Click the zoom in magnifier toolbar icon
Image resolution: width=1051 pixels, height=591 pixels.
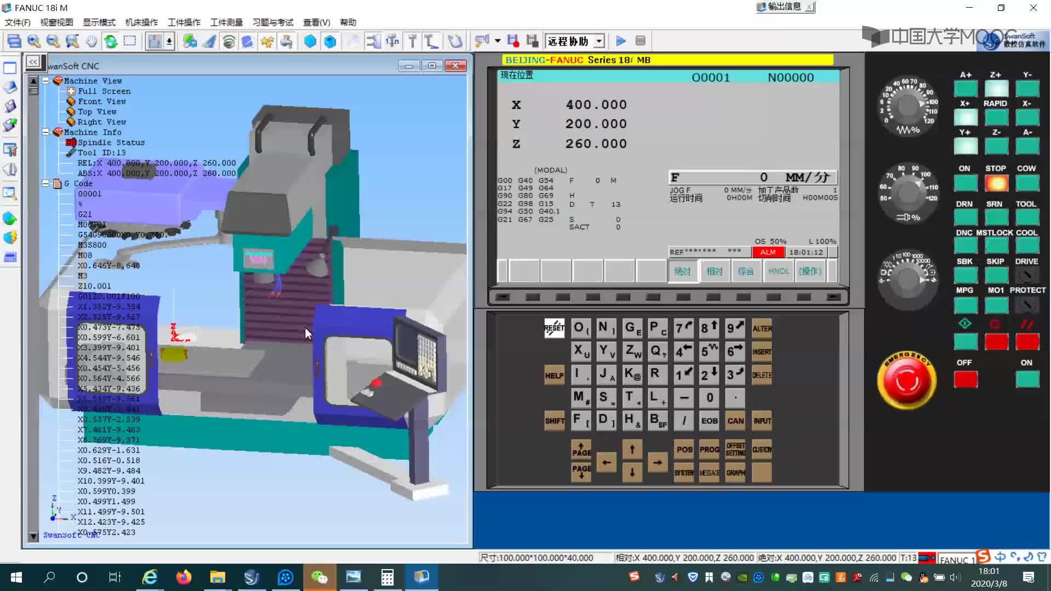tap(34, 41)
